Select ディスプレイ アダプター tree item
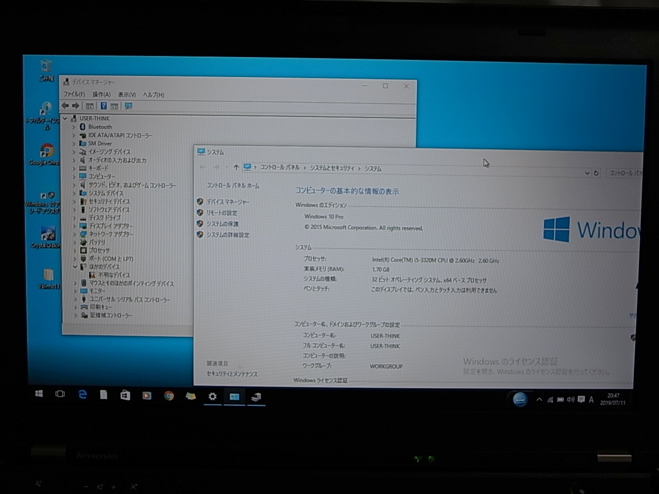Image resolution: width=659 pixels, height=494 pixels. coord(111,226)
